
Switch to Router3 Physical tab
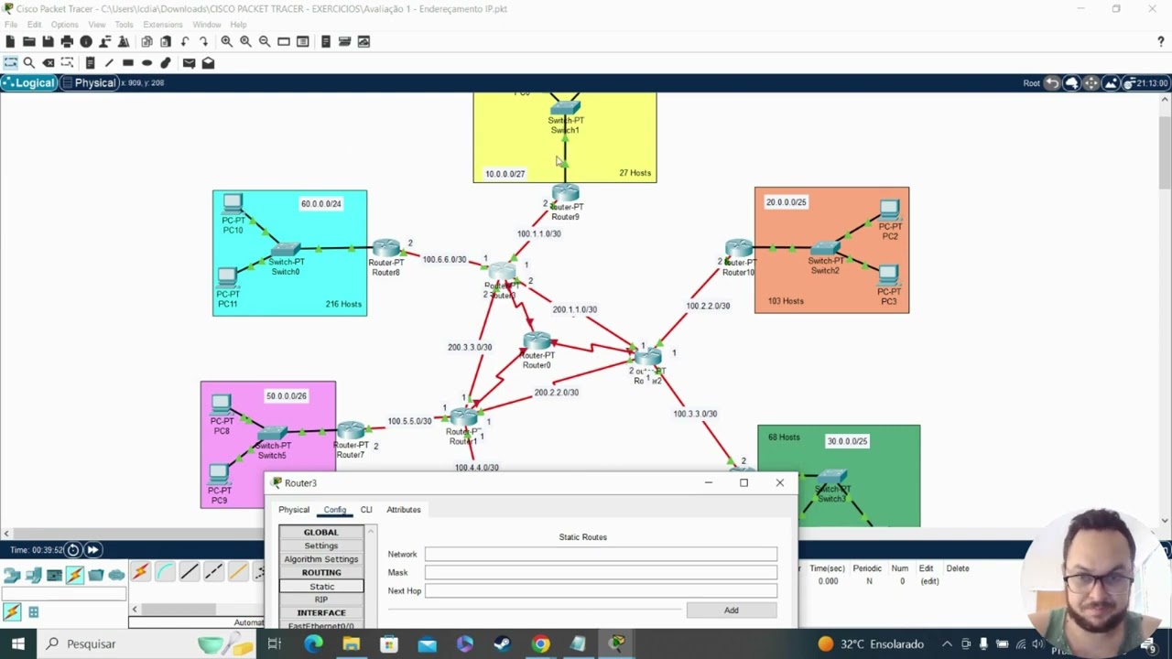pyautogui.click(x=294, y=510)
